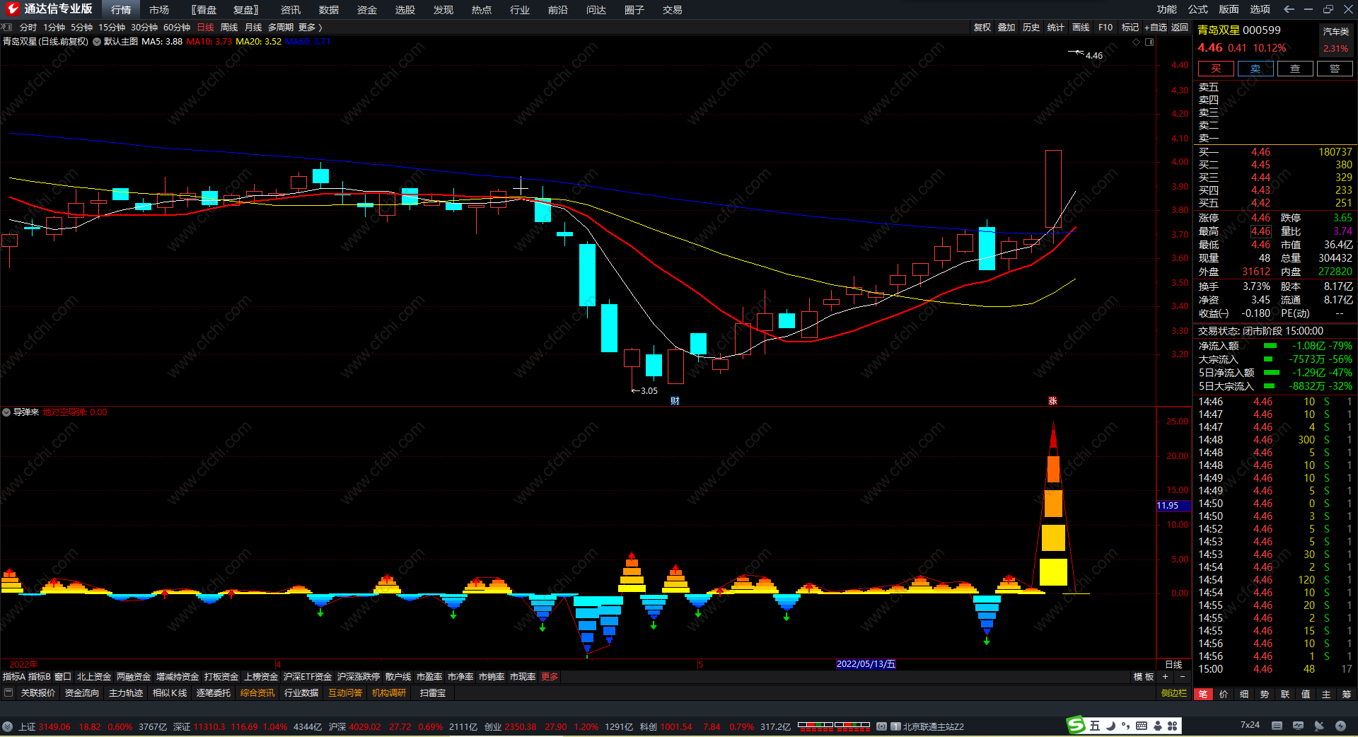This screenshot has width=1358, height=737.
Task: Open the 复权 adjustment dropdown
Action: click(982, 28)
